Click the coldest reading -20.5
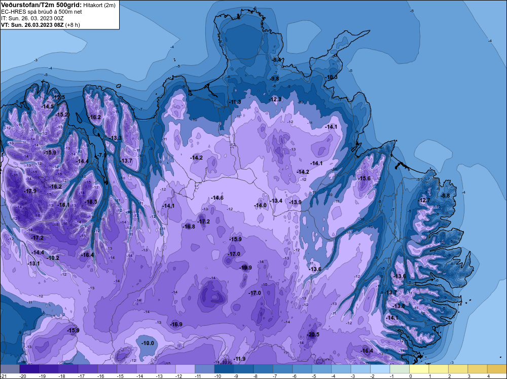 313,334
